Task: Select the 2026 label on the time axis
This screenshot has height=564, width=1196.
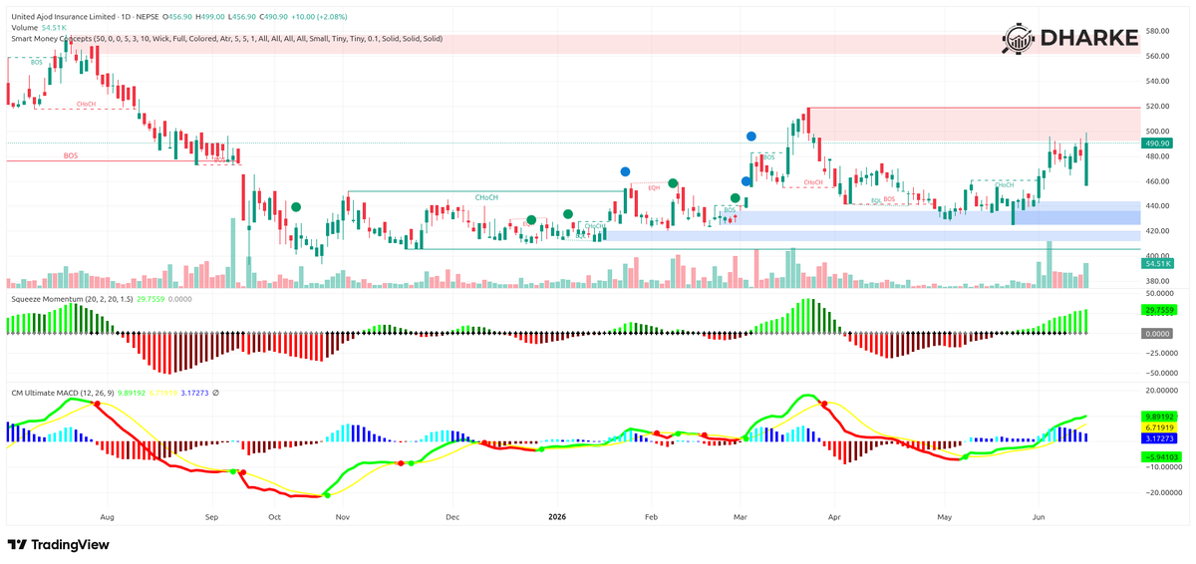Action: [x=558, y=518]
